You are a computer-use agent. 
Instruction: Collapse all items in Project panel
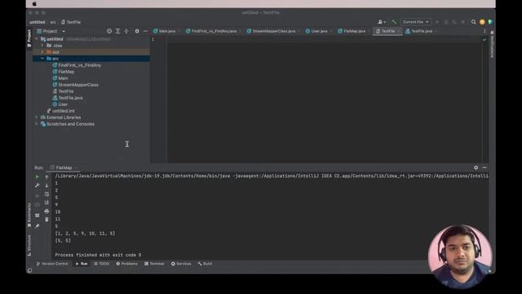126,31
